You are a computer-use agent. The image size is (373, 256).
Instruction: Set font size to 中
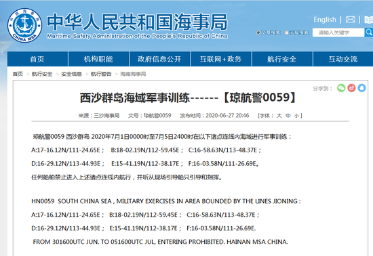288,116
